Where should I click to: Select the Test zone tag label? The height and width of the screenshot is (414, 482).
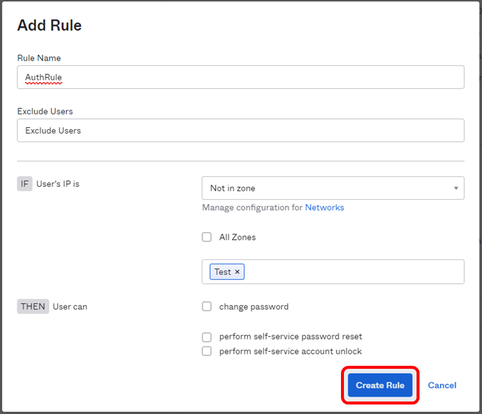(223, 272)
